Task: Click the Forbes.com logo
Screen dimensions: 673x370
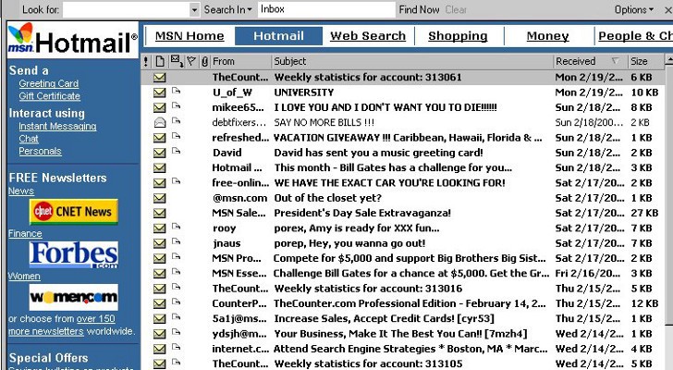Action: pos(73,254)
